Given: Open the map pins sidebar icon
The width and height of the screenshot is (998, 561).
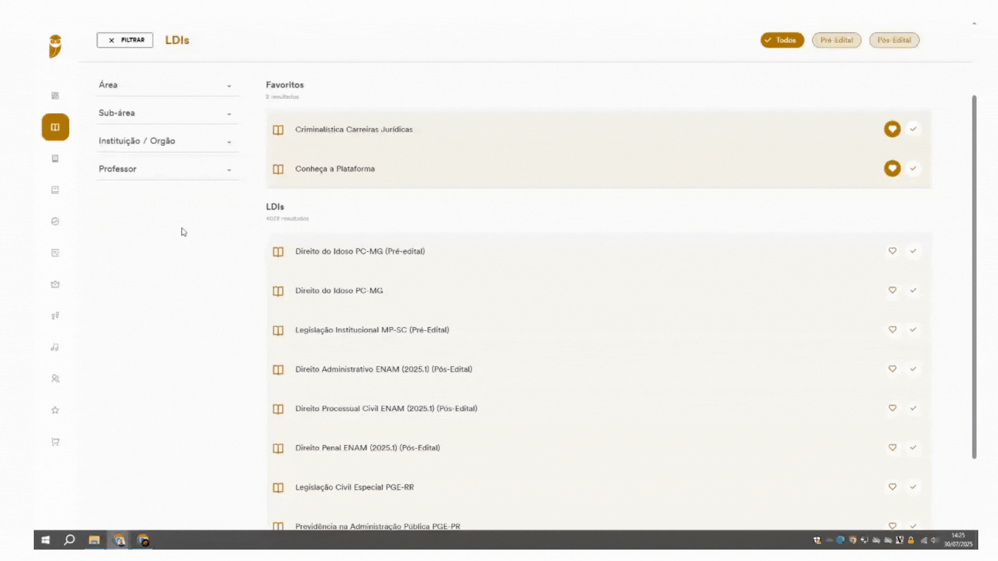Looking at the screenshot, I should pyautogui.click(x=55, y=316).
